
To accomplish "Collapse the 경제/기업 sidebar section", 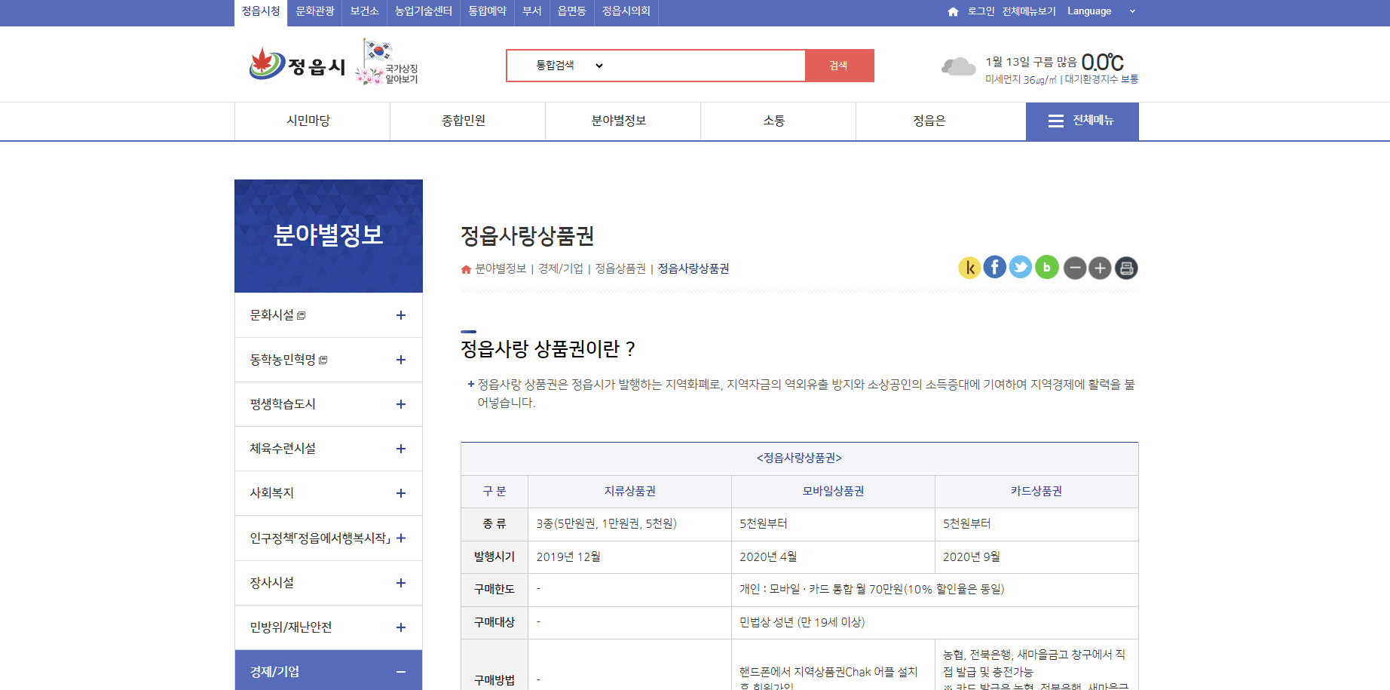I will pyautogui.click(x=400, y=670).
